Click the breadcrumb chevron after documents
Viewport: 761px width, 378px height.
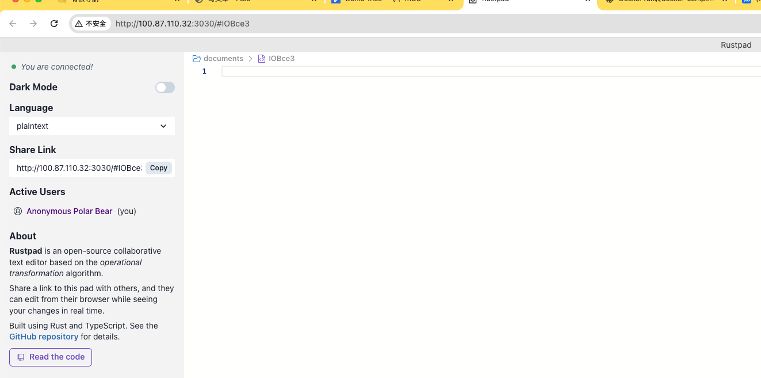coord(251,59)
